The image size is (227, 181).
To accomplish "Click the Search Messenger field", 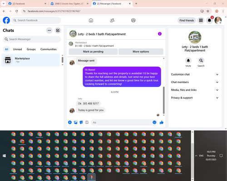I will [x=32, y=39].
